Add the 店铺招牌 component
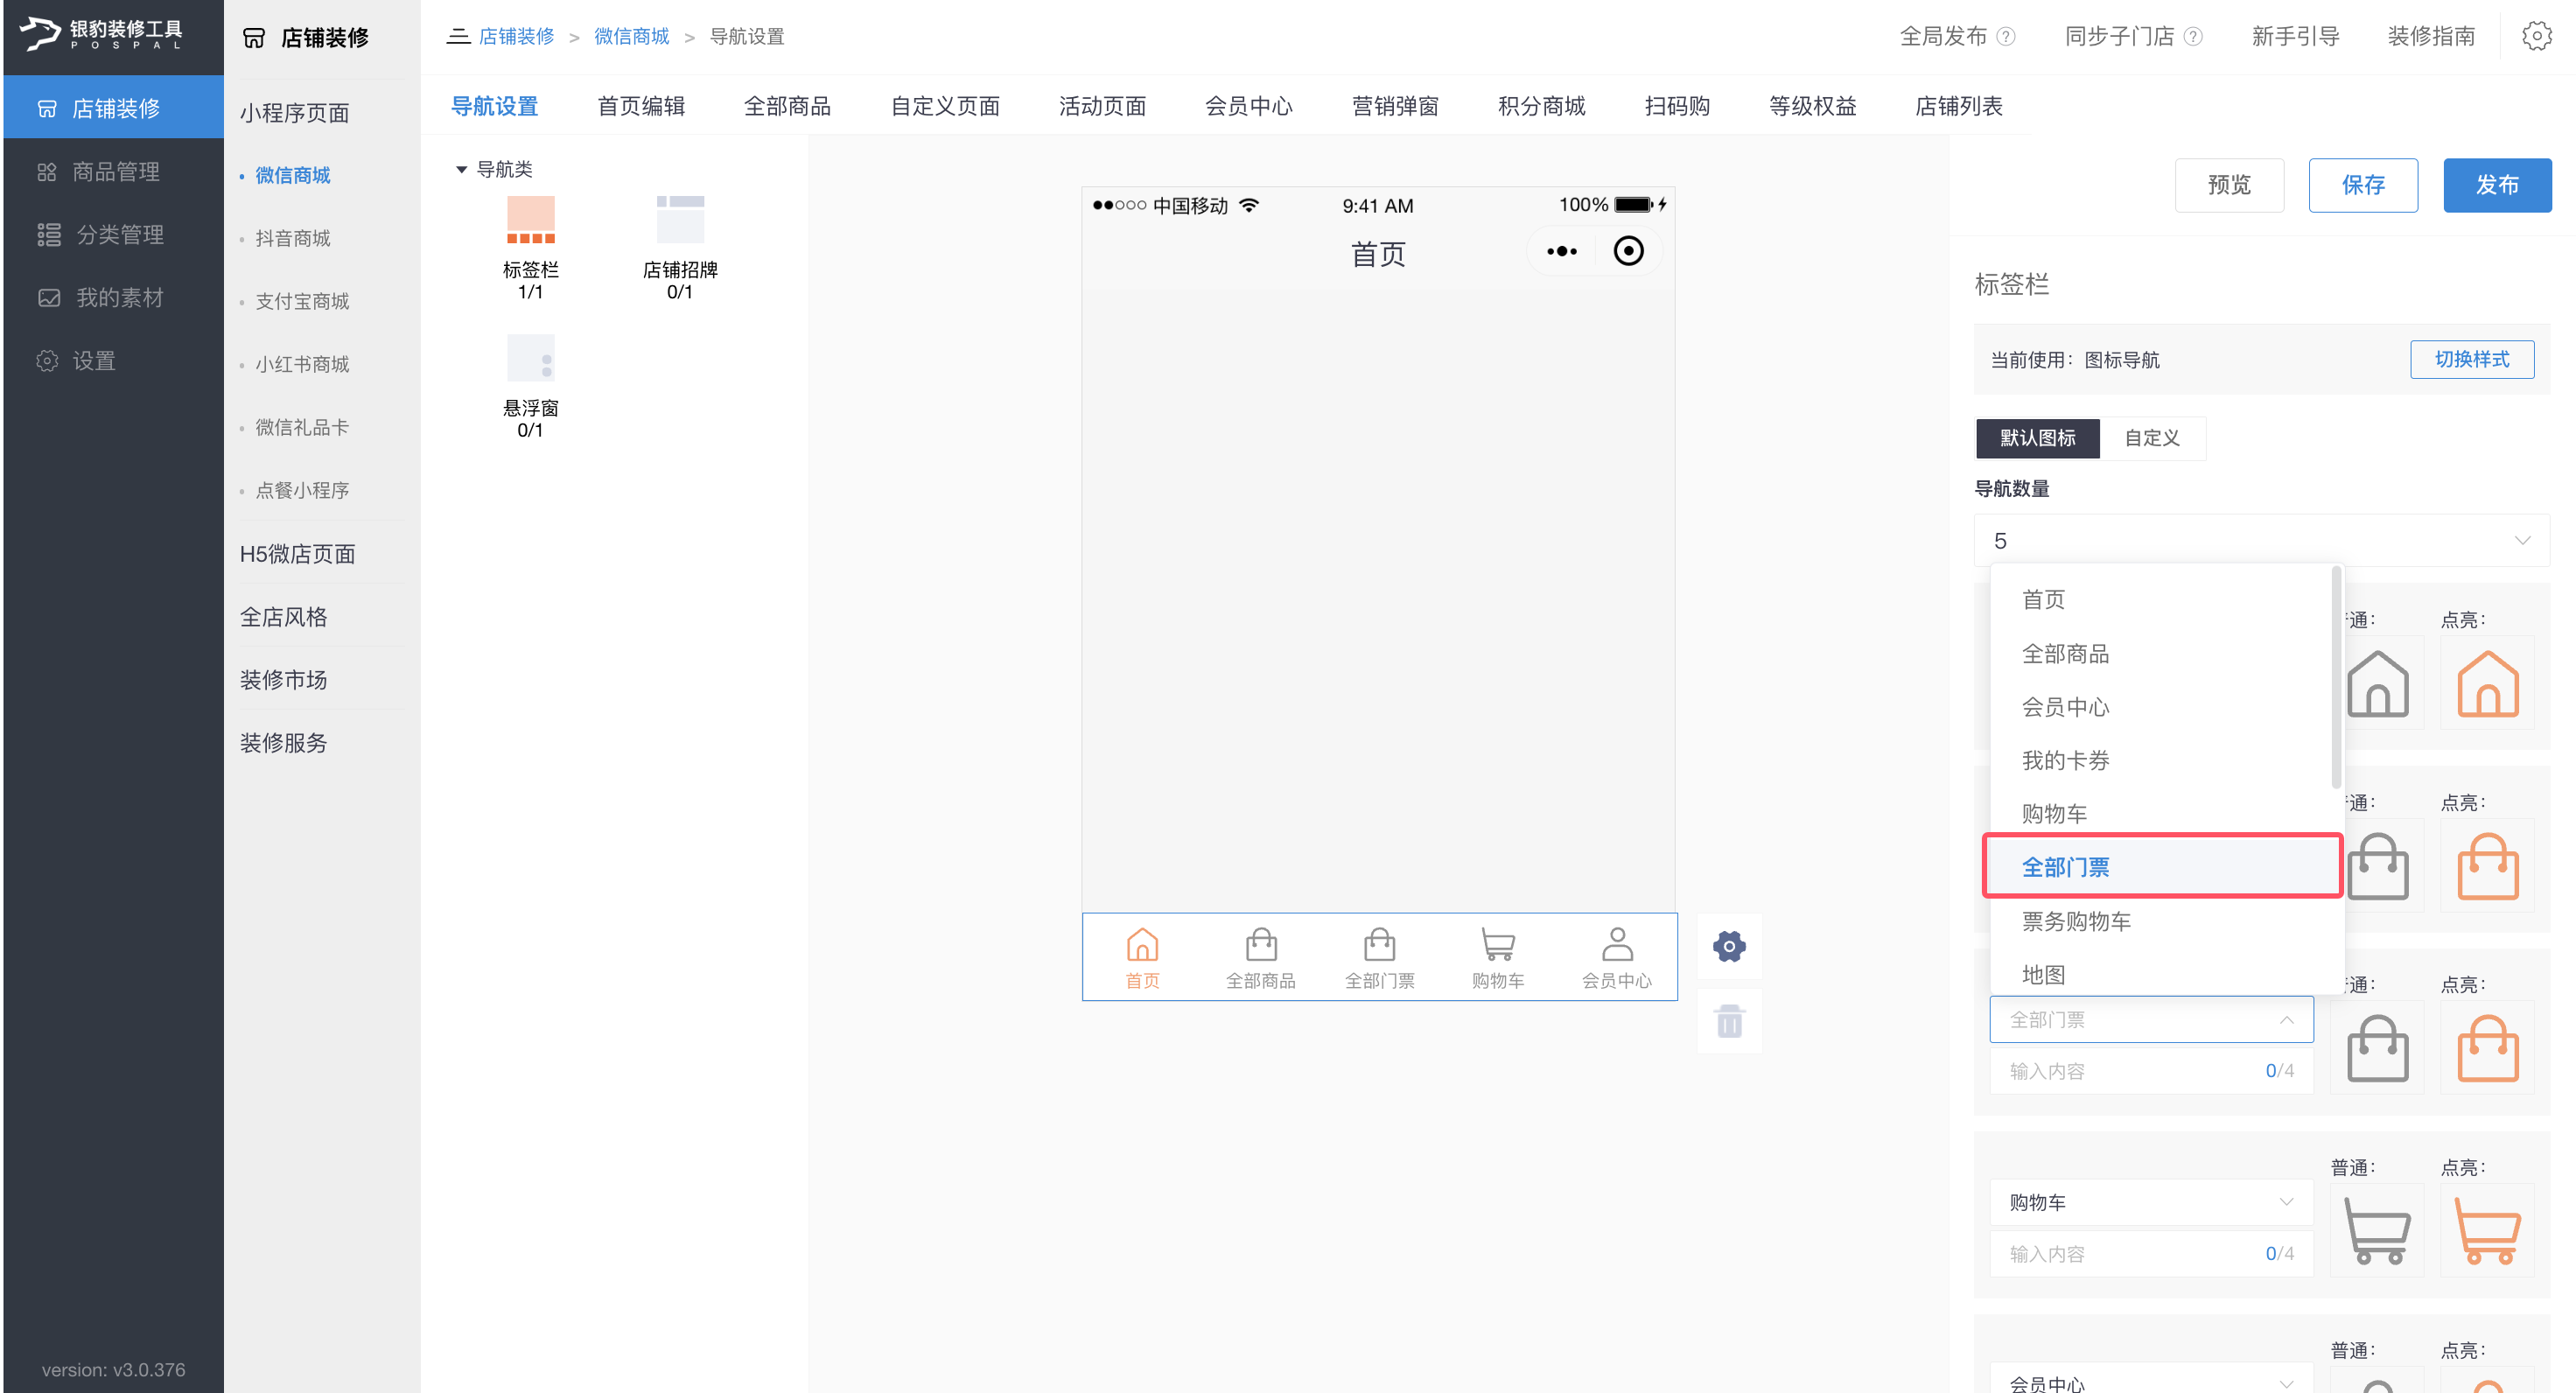2576x1393 pixels. point(680,247)
